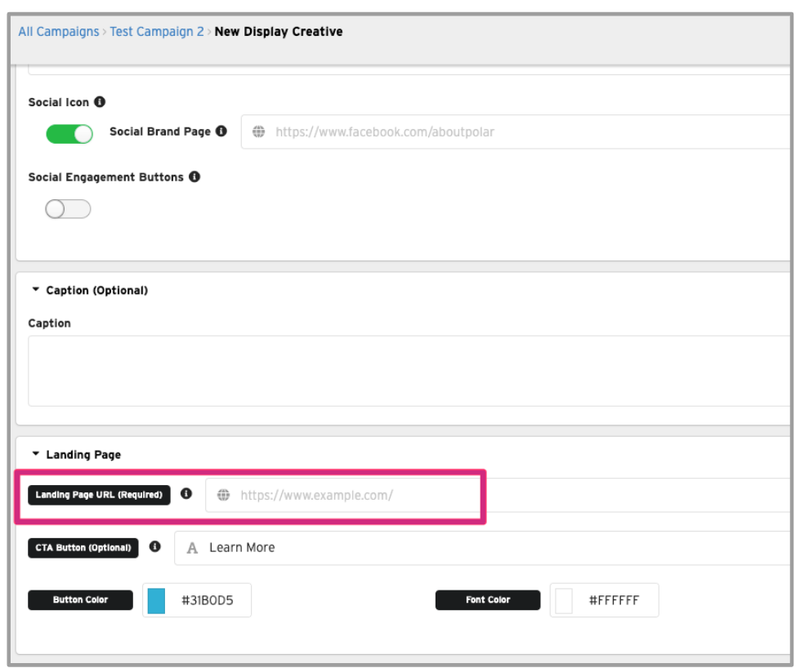The height and width of the screenshot is (668, 800).
Task: Click the white Font Color swatch
Action: (x=564, y=600)
